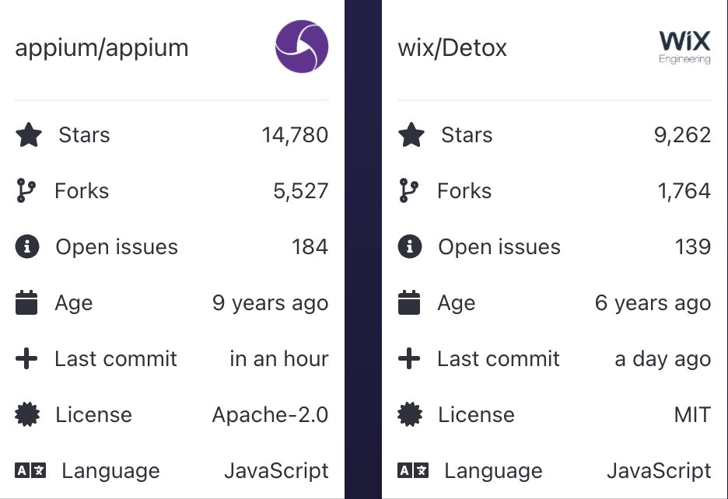Click the Apache-2.0 license value
Screen dimensions: 728x499
270,415
